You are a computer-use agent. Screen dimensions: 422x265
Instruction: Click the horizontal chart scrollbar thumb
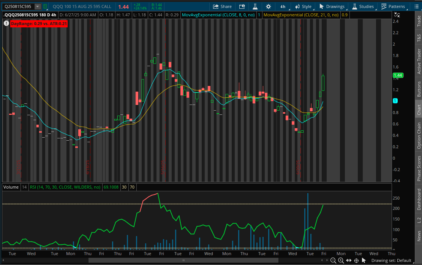[183, 260]
